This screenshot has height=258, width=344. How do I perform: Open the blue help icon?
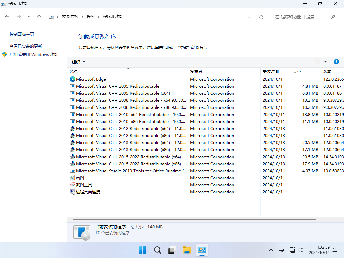336,62
